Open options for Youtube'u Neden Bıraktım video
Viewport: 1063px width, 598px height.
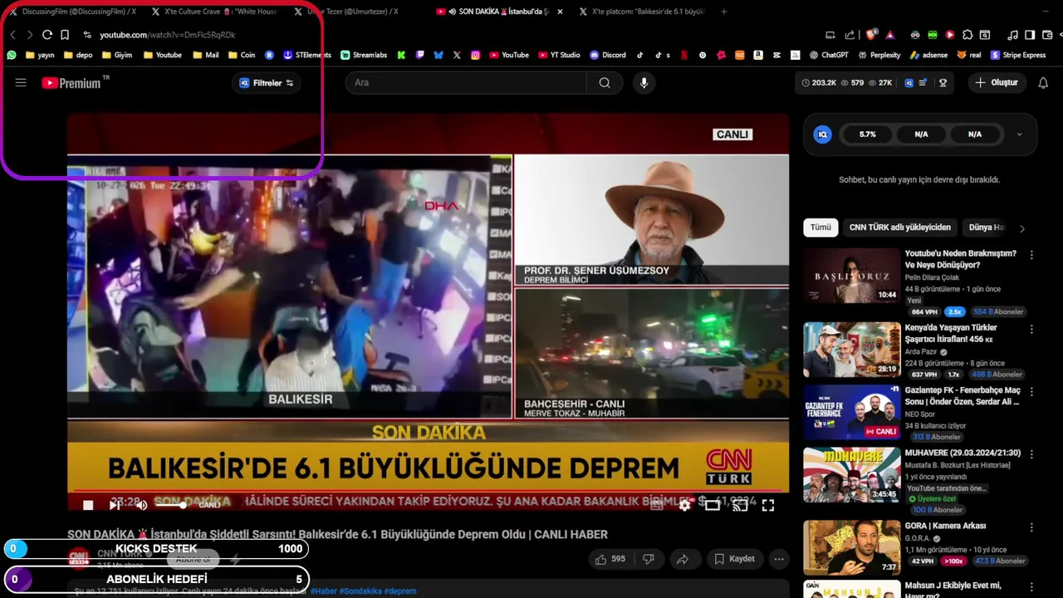[1031, 255]
